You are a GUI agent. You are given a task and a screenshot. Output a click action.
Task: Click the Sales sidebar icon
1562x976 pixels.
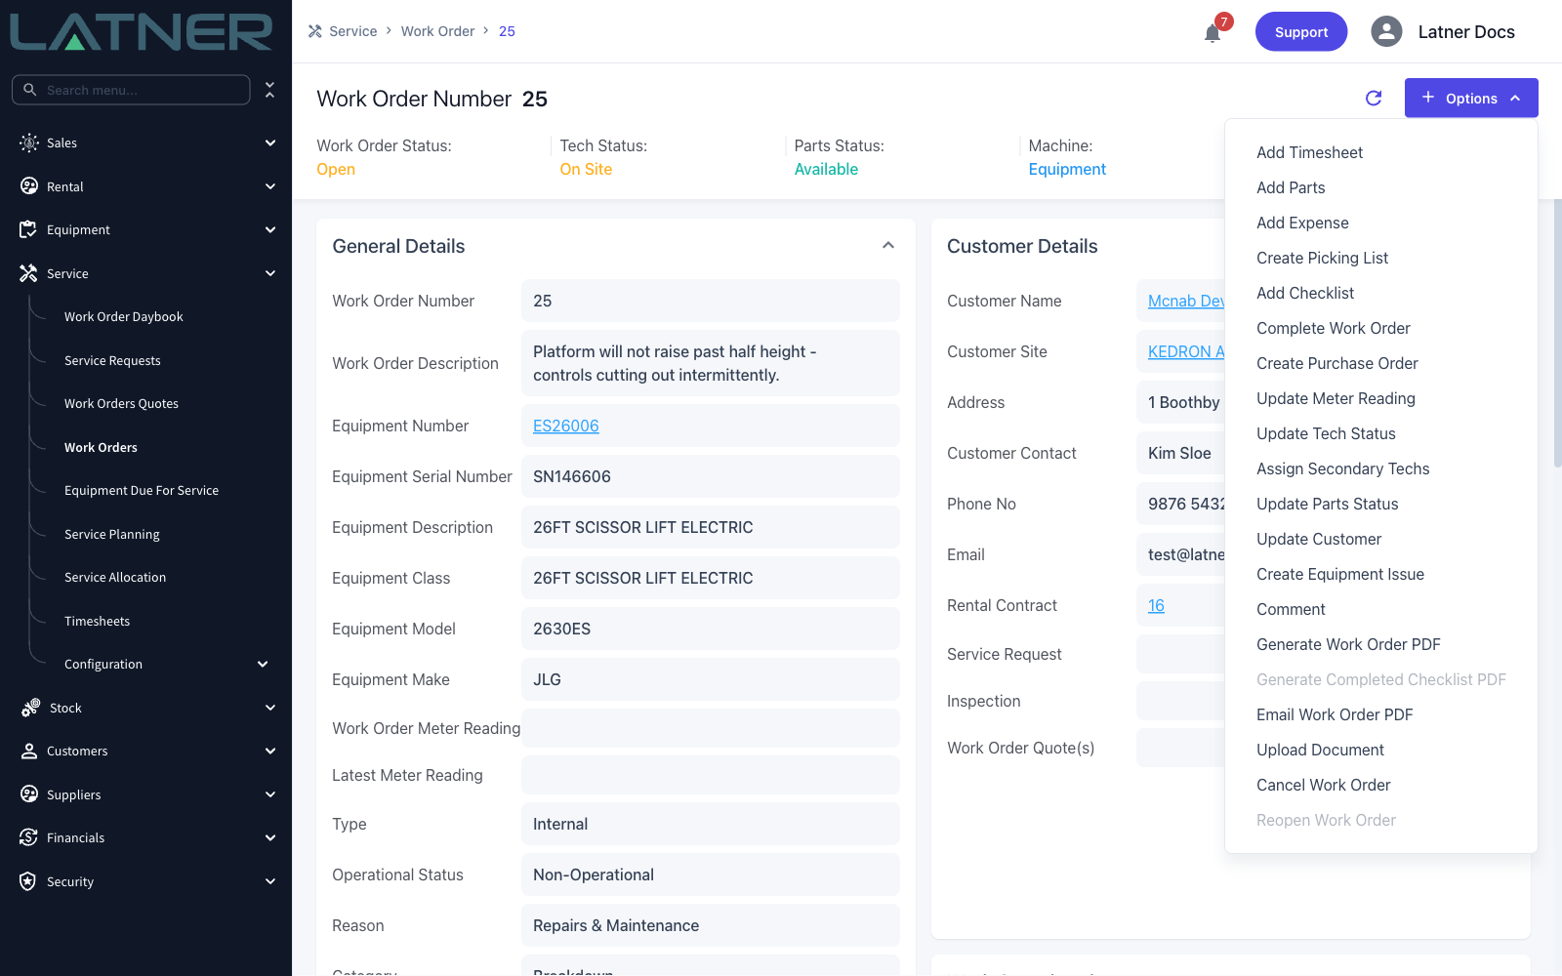[x=29, y=142]
